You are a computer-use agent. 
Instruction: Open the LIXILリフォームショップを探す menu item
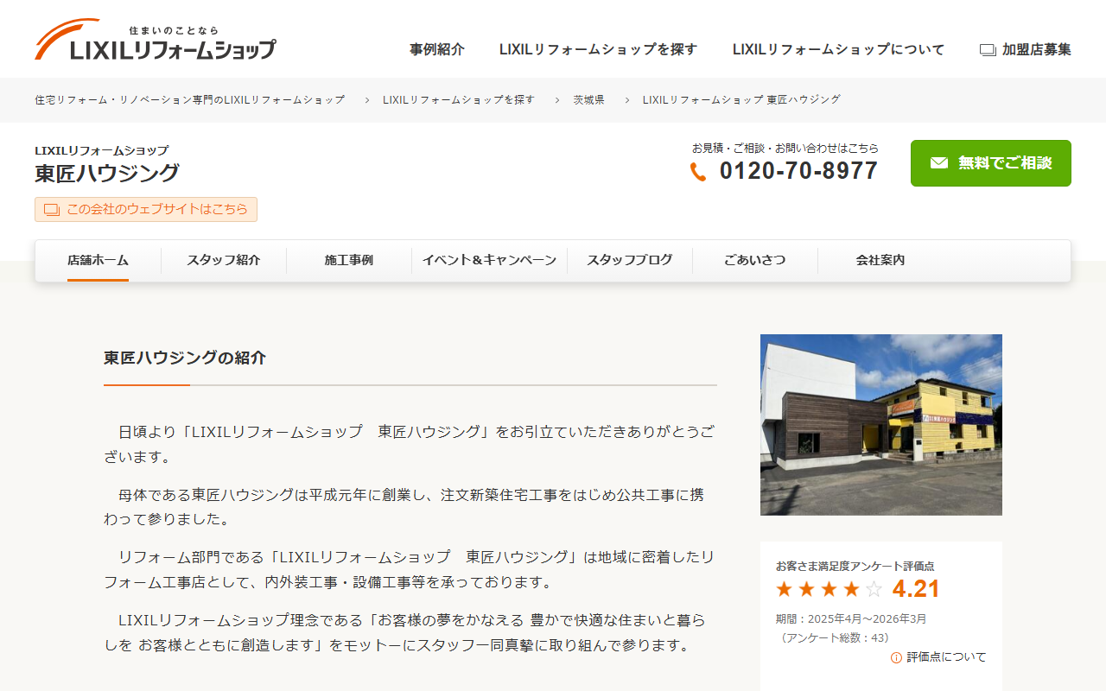pos(598,49)
